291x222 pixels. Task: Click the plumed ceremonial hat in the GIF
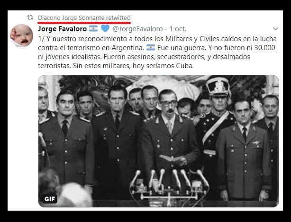(218, 87)
